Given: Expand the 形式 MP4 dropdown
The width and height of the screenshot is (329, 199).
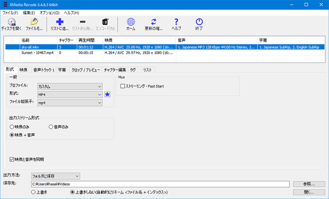Looking at the screenshot, I should click(70, 94).
